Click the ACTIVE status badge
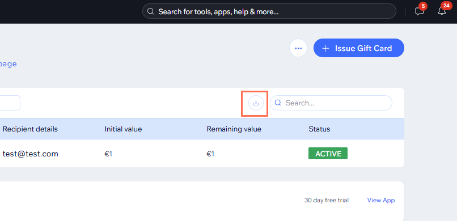Viewport: 457px width, 221px height. [328, 154]
